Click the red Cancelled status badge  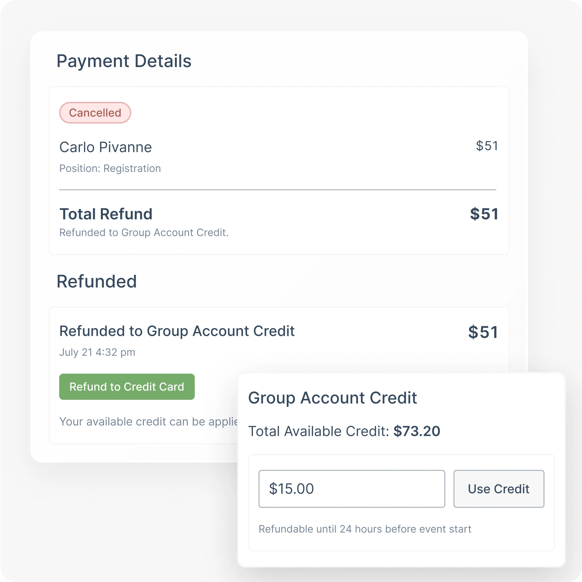95,113
